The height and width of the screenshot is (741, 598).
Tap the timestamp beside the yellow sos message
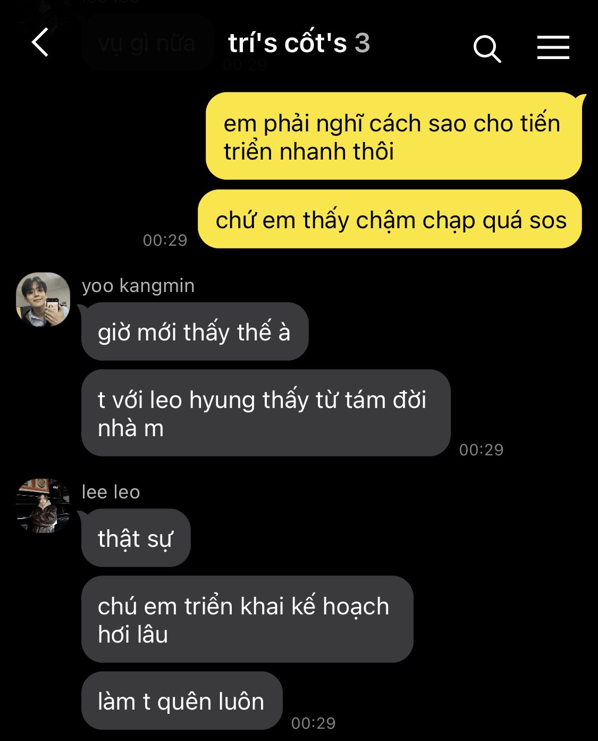point(165,240)
